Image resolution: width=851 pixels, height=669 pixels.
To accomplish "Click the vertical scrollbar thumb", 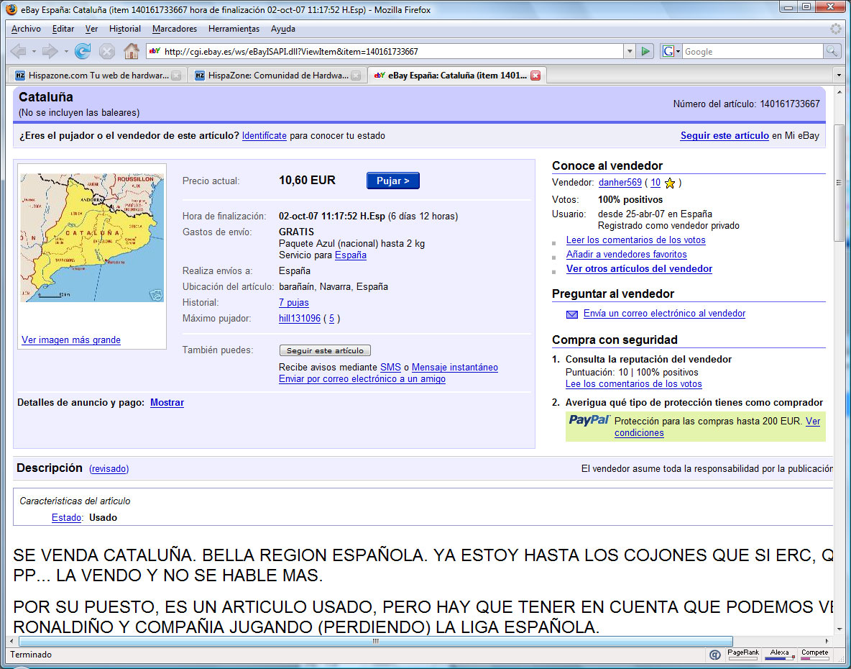I will (839, 183).
